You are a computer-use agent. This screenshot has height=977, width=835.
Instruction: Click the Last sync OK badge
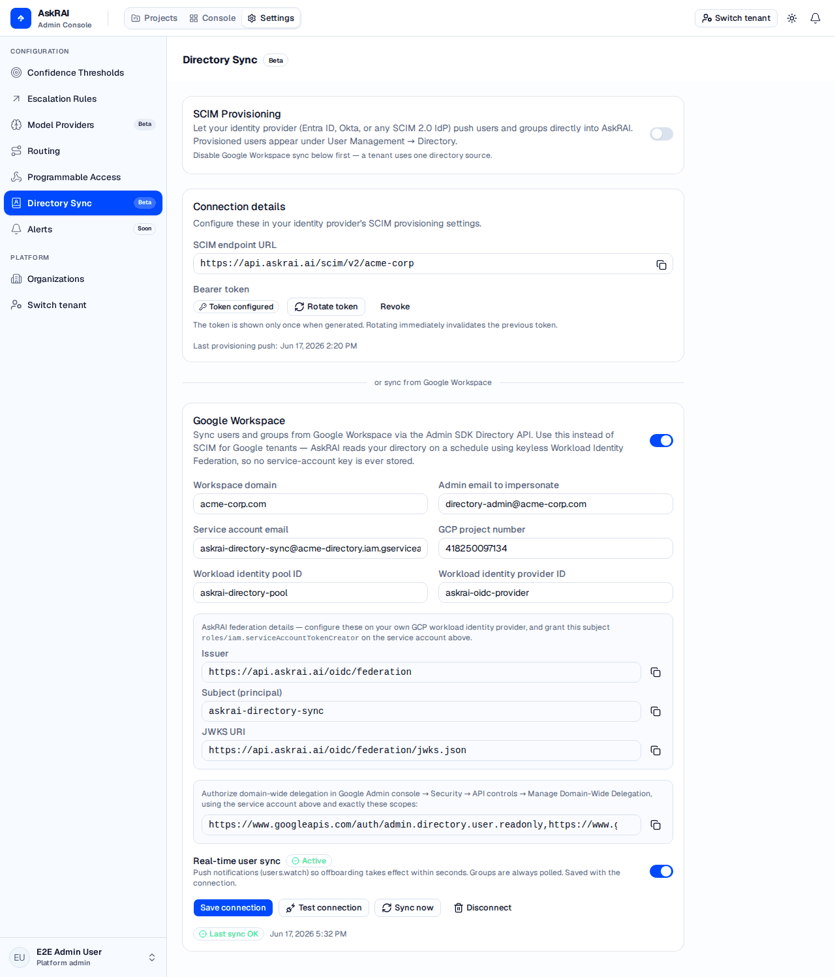pyautogui.click(x=228, y=934)
